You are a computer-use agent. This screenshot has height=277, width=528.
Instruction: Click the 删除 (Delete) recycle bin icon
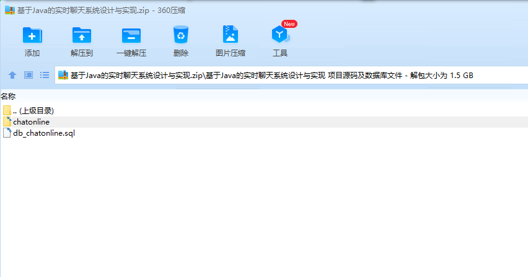(181, 35)
